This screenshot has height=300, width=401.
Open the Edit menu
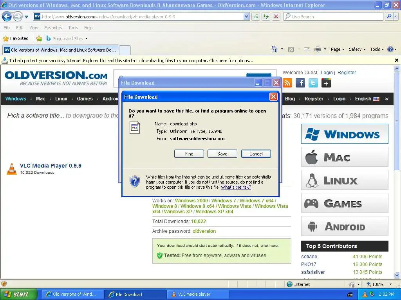[x=20, y=28]
